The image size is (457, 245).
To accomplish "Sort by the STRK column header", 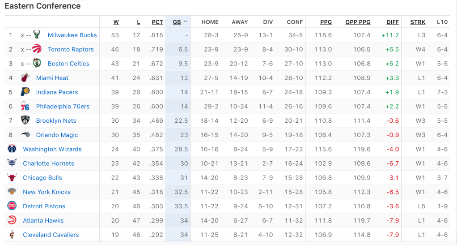I will pos(418,22).
